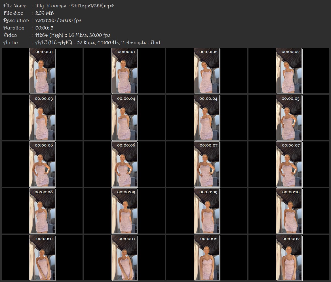This screenshot has height=282, width=331.
Task: Select the 'Resolution' label
Action: 16,20
